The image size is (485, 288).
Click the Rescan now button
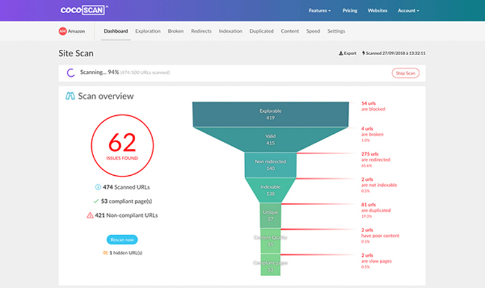click(x=122, y=239)
